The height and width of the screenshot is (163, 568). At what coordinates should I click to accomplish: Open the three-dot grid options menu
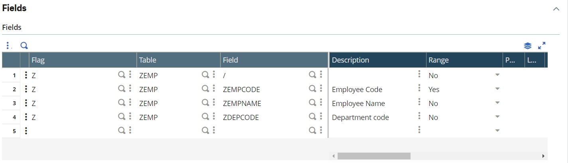click(x=8, y=45)
